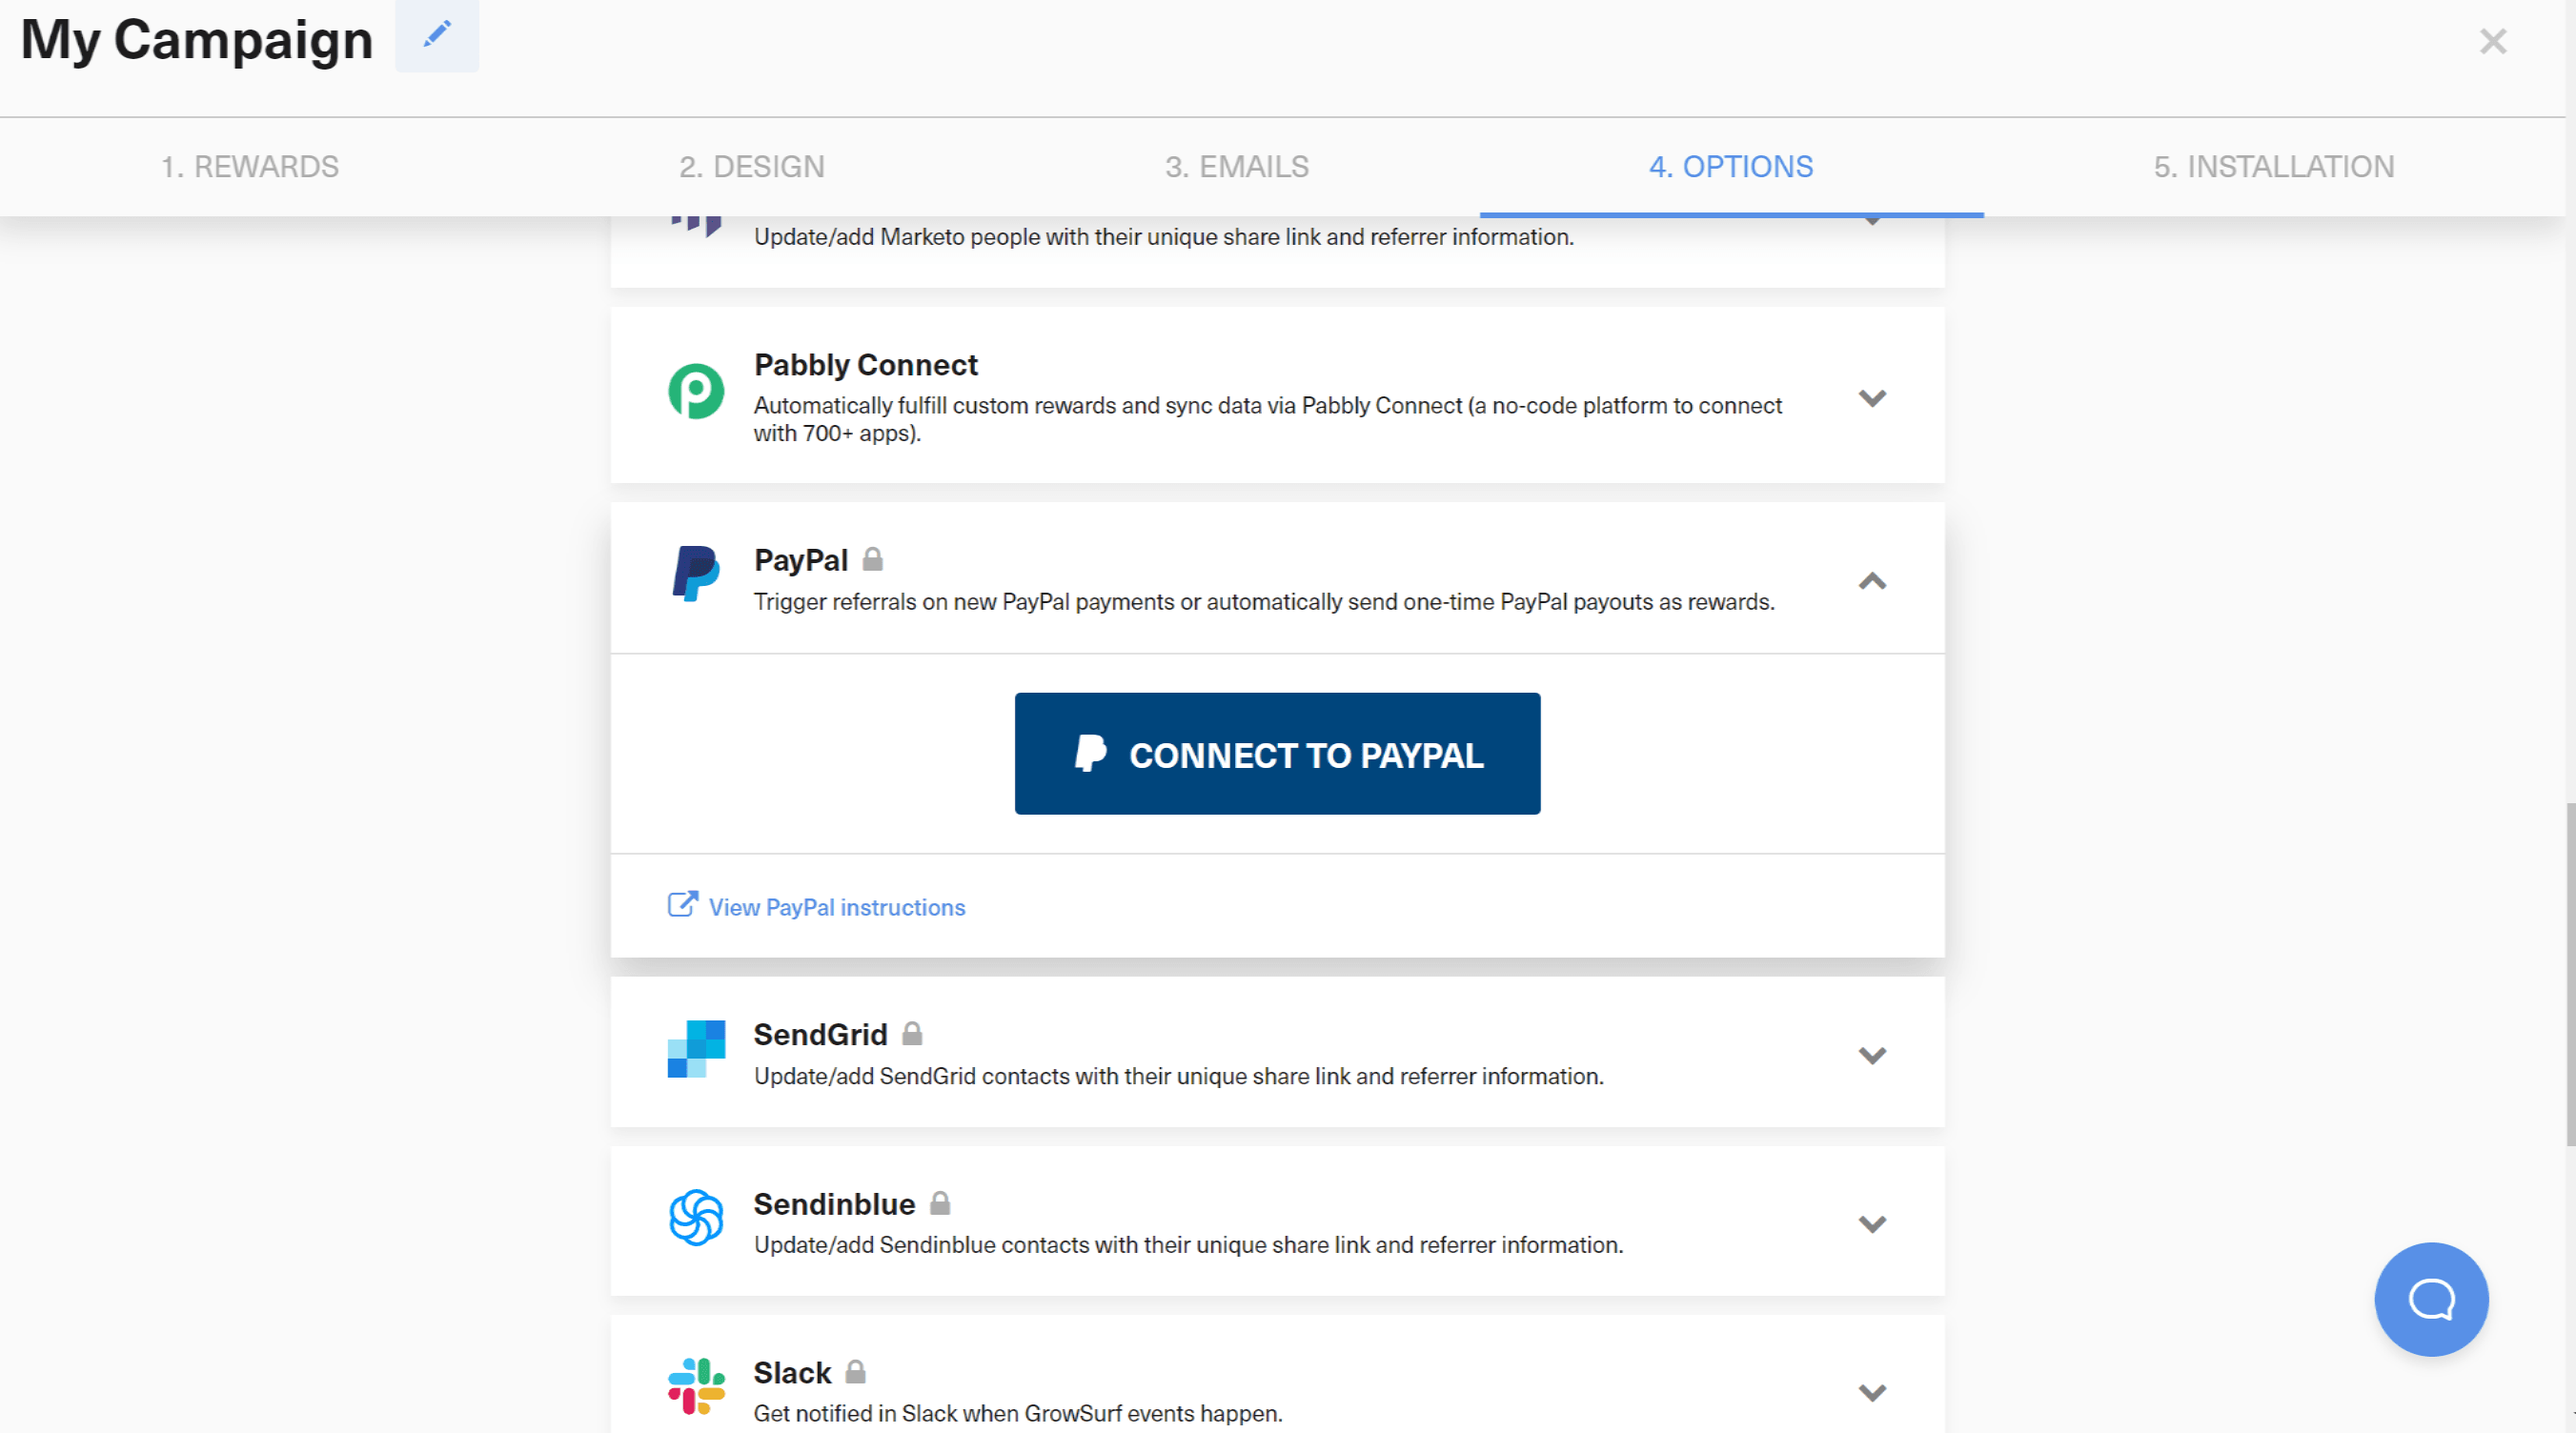The height and width of the screenshot is (1433, 2576).
Task: Open the Installation tab
Action: (x=2275, y=166)
